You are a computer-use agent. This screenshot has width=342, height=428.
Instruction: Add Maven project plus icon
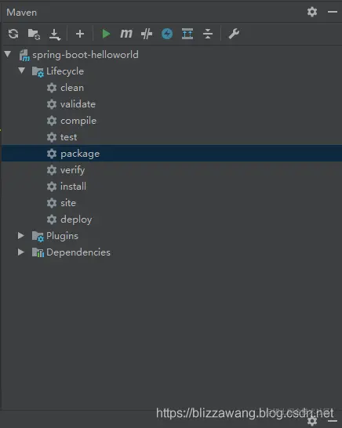[x=80, y=34]
